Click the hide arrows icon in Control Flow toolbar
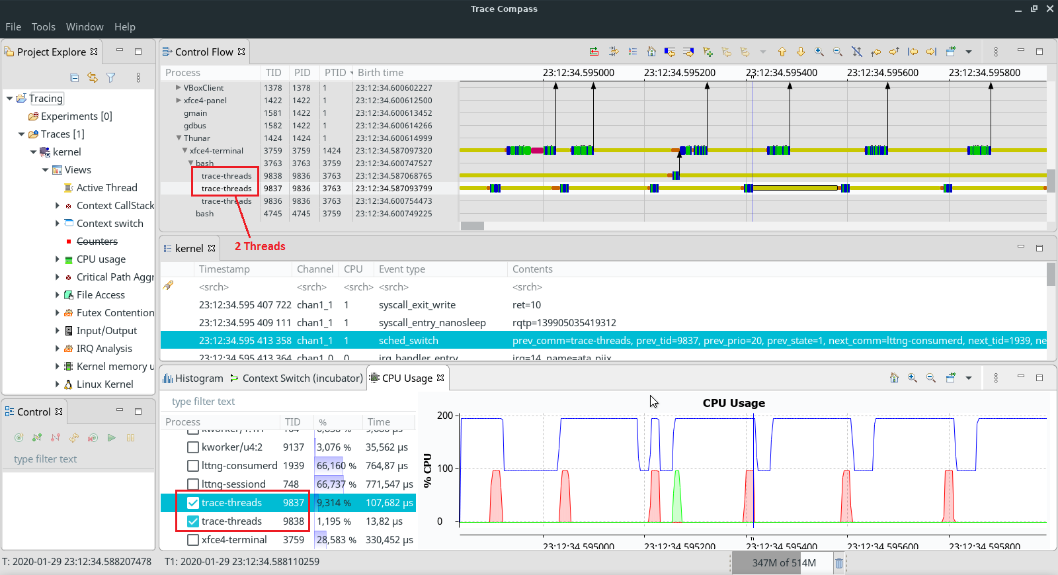 pos(856,52)
